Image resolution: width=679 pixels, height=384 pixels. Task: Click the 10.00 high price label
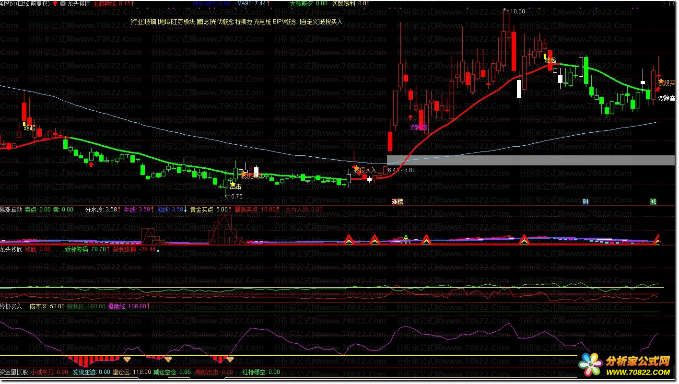coord(517,12)
